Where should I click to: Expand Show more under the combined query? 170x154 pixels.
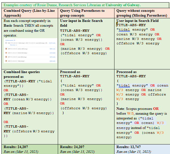pos(13,45)
